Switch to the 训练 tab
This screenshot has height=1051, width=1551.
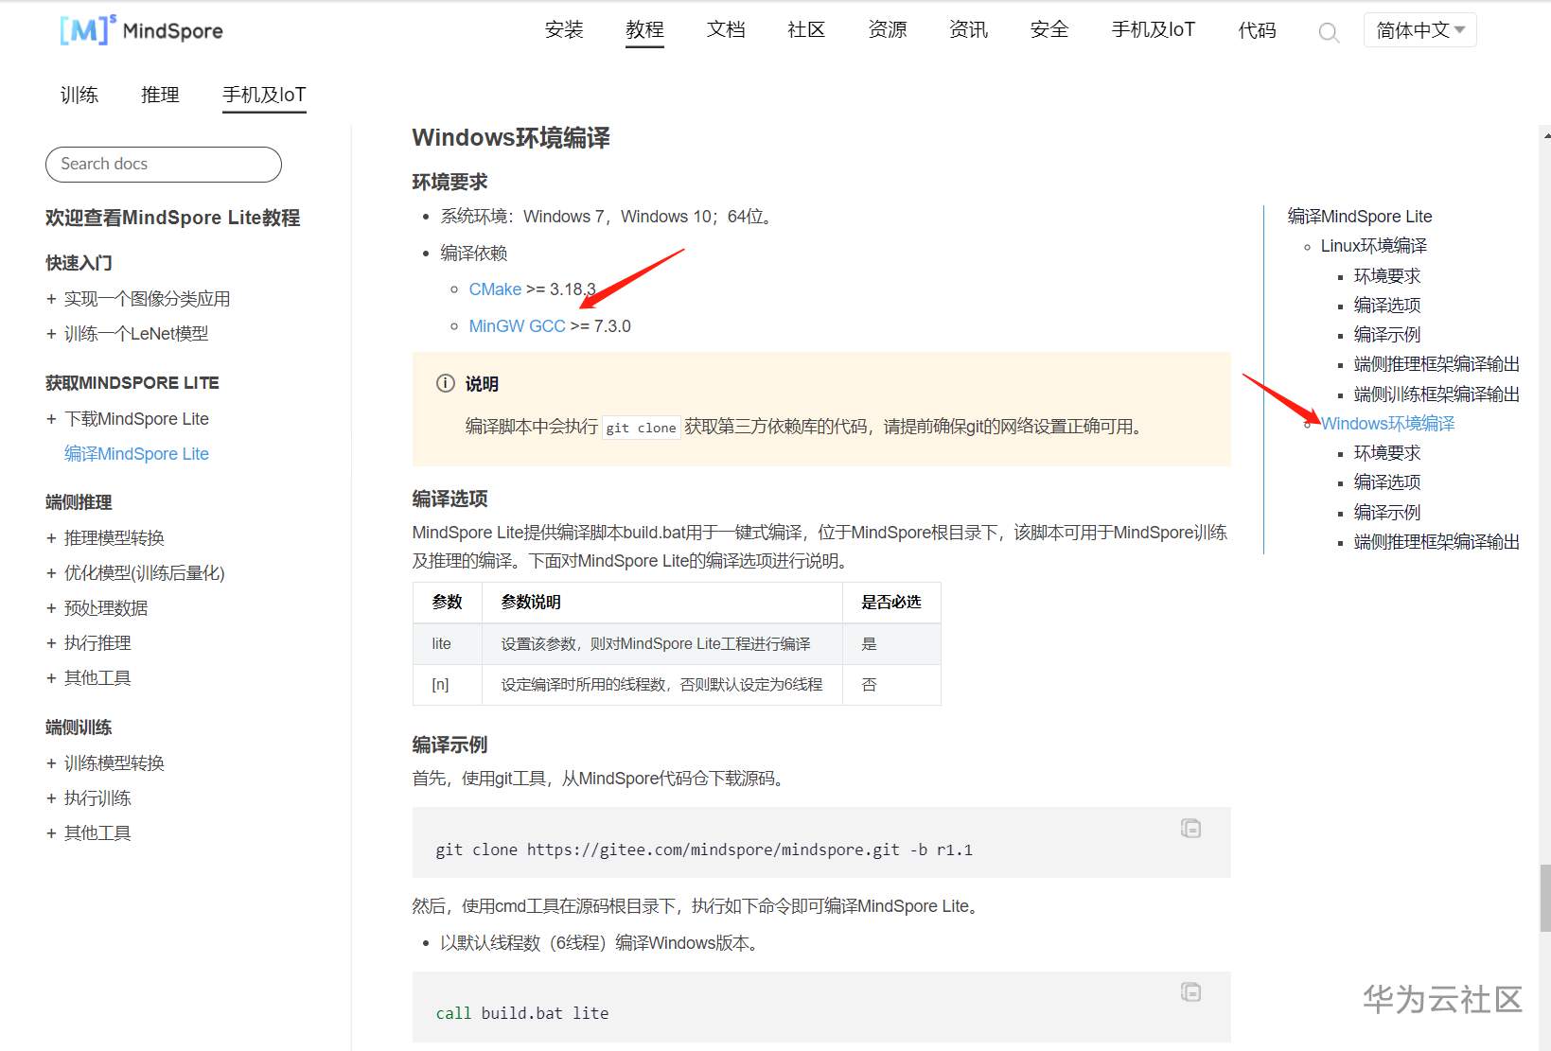[79, 95]
